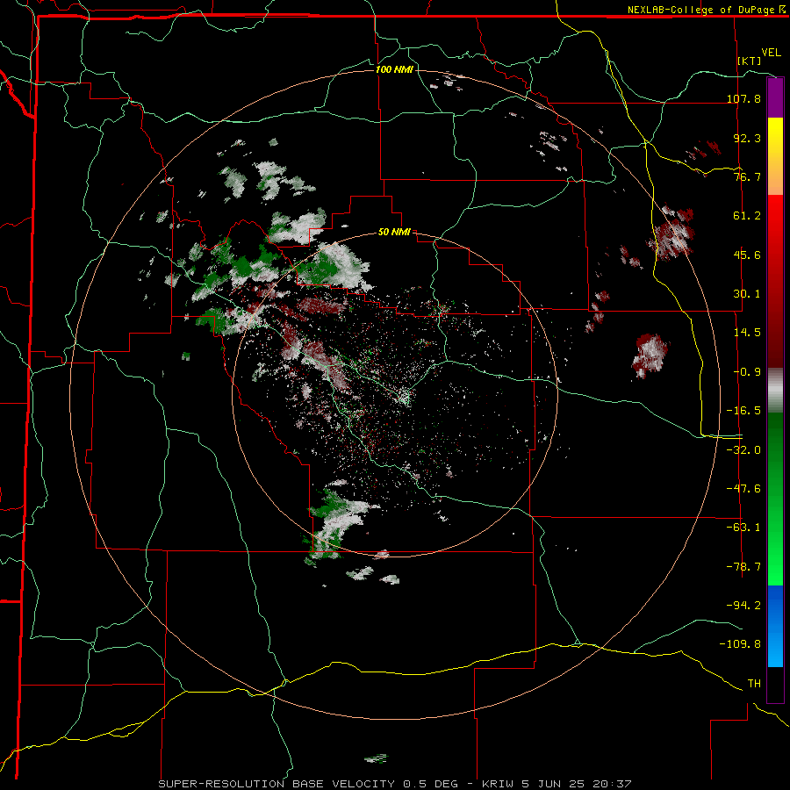Click the -47.6 velocity scale value

click(x=743, y=488)
